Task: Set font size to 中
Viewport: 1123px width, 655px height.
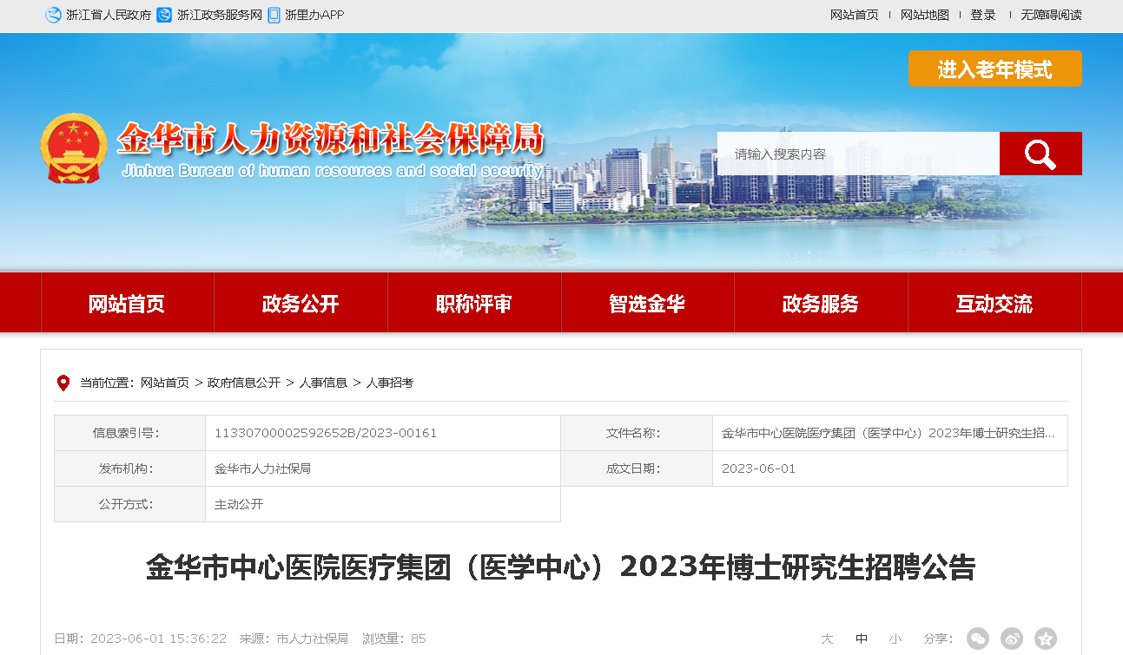Action: click(x=862, y=639)
